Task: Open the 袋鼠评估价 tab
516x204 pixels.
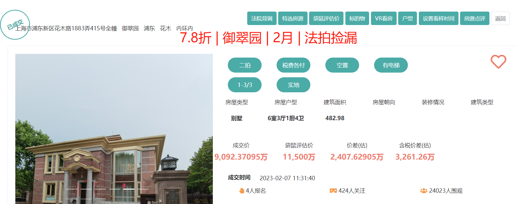Action: point(326,18)
